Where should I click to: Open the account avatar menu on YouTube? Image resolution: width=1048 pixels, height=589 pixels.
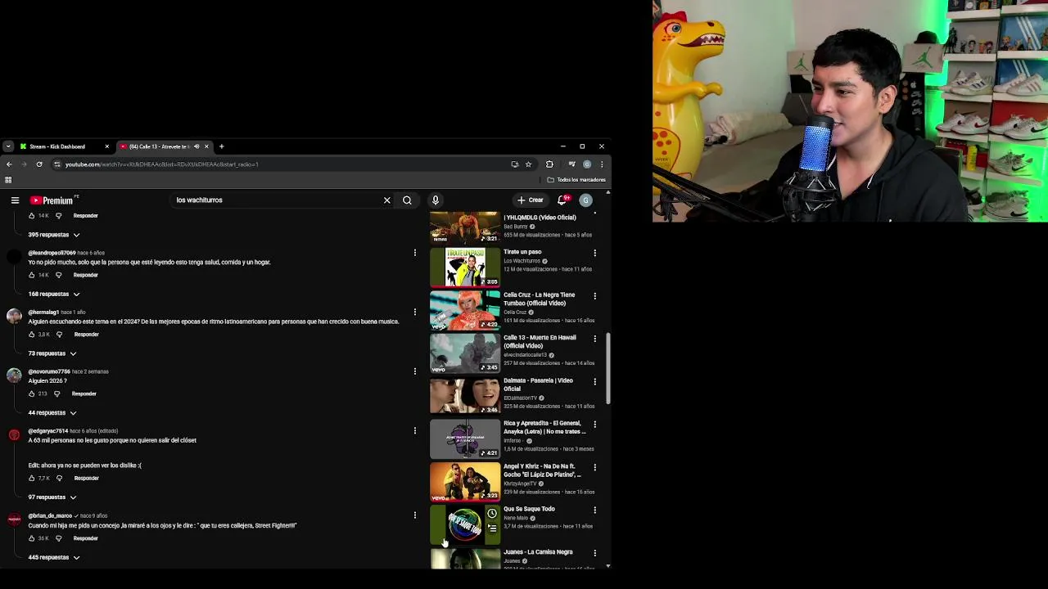[585, 200]
